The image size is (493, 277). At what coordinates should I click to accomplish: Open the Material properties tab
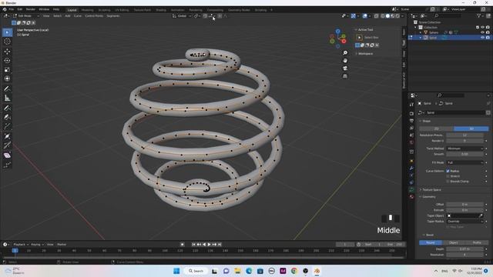coord(411,197)
